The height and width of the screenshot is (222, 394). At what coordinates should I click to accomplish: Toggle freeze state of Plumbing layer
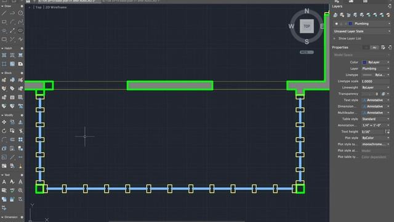click(341, 23)
